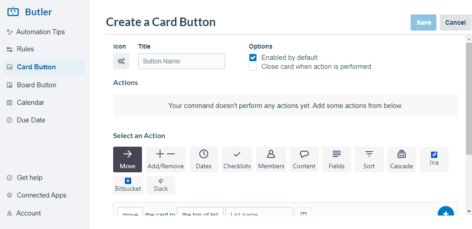Click the no-actions-yet message text
This screenshot has width=472, height=229.
[x=285, y=106]
